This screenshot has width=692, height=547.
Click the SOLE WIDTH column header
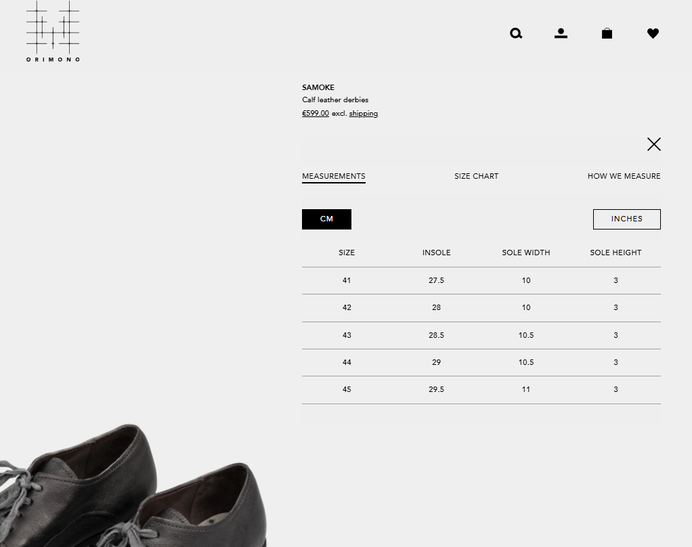[x=526, y=253]
